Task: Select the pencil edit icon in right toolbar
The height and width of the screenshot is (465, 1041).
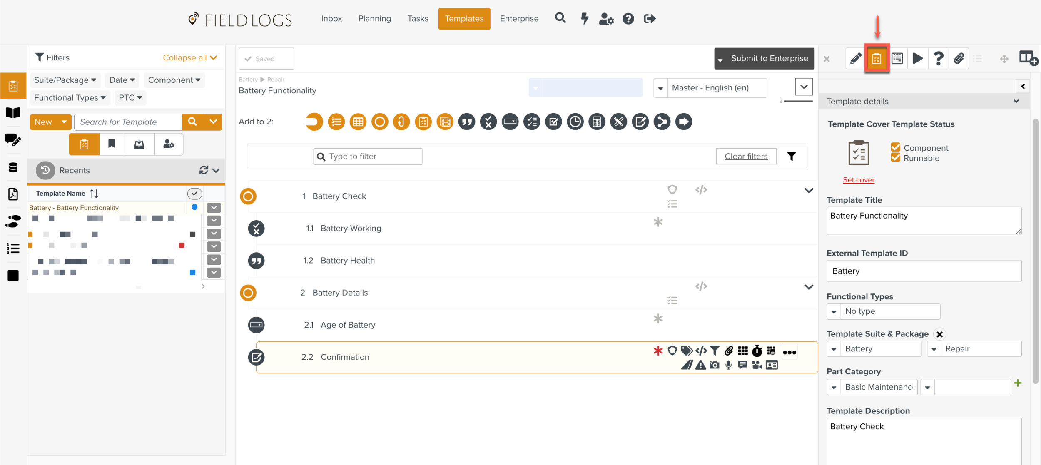Action: point(855,58)
